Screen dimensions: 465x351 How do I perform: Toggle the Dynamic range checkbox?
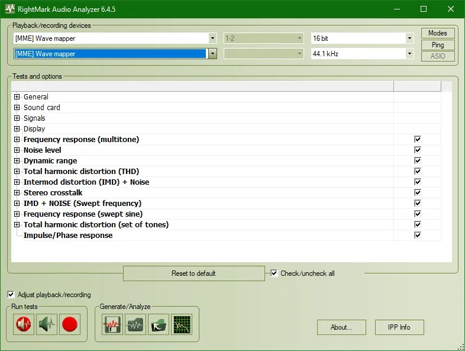coord(418,160)
